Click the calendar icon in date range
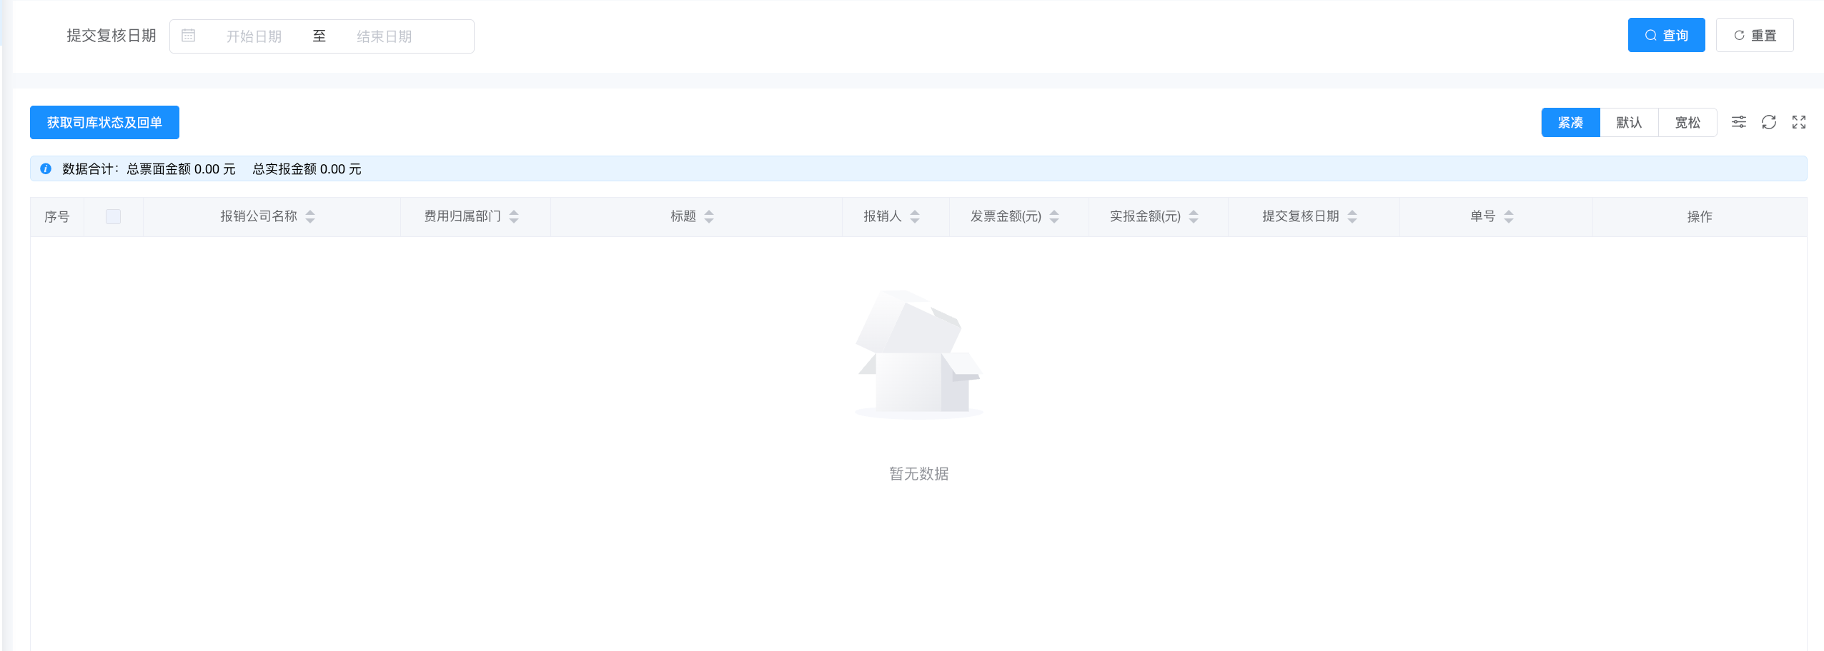The height and width of the screenshot is (651, 1824). 189,36
